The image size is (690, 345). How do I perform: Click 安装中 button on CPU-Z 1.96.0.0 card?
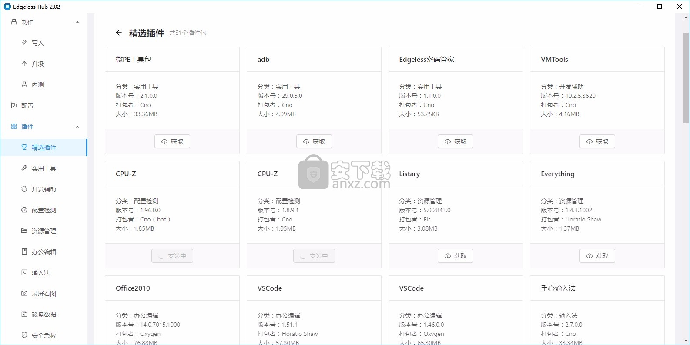172,256
